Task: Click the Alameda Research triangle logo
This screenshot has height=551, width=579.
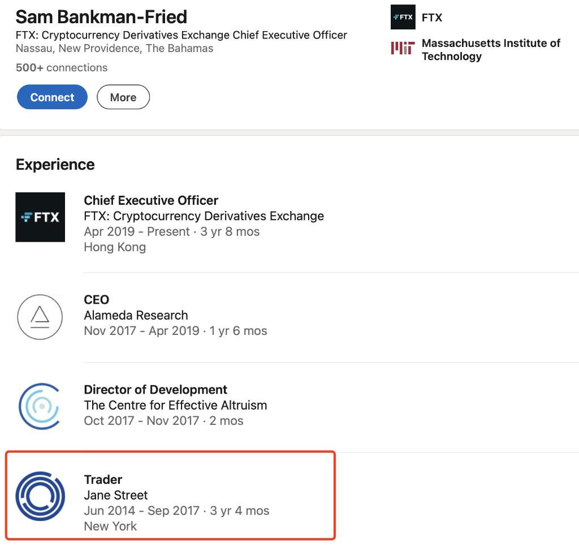Action: [x=40, y=317]
